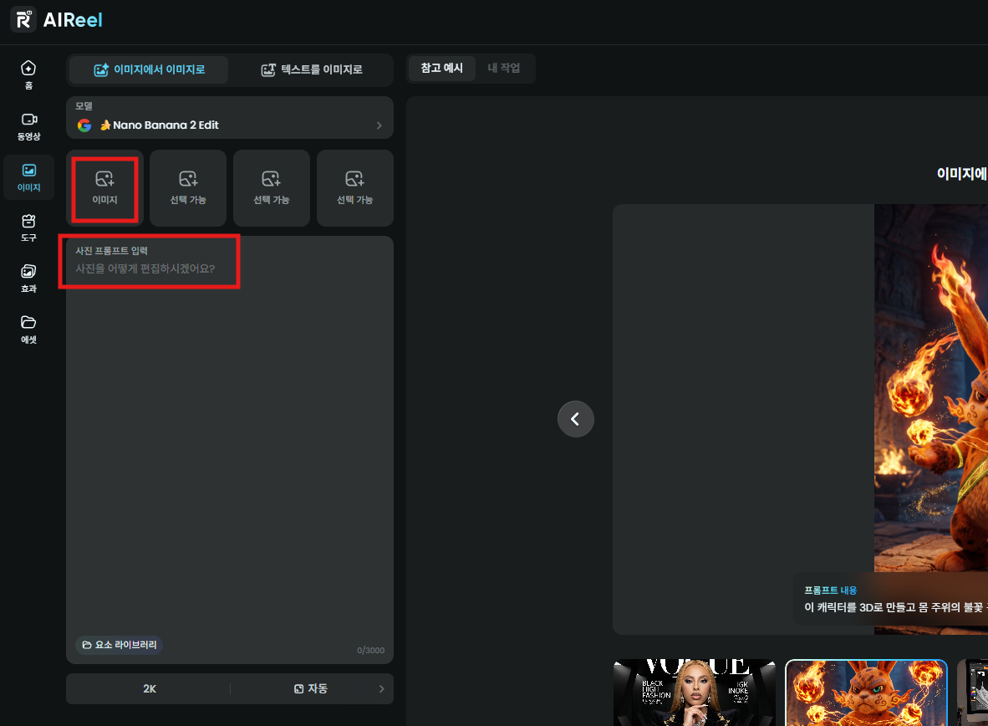Open the Nano Banana 2 Edit model selector
Image resolution: width=988 pixels, height=726 pixels.
click(x=230, y=118)
